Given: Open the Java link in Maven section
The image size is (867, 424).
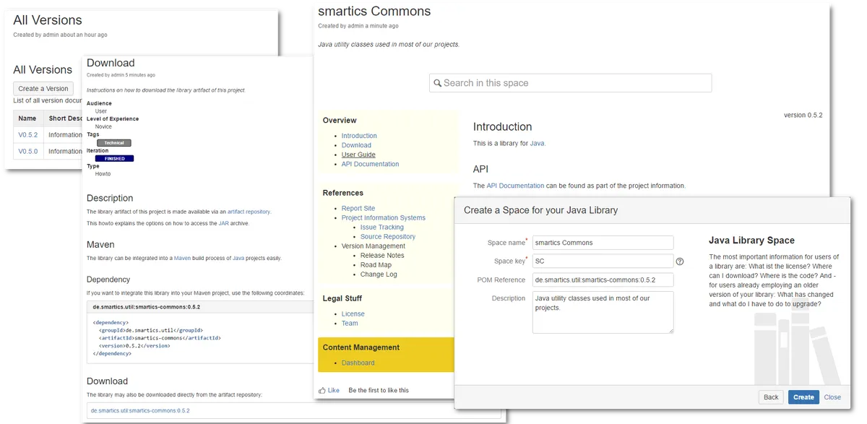Looking at the screenshot, I should [x=238, y=258].
